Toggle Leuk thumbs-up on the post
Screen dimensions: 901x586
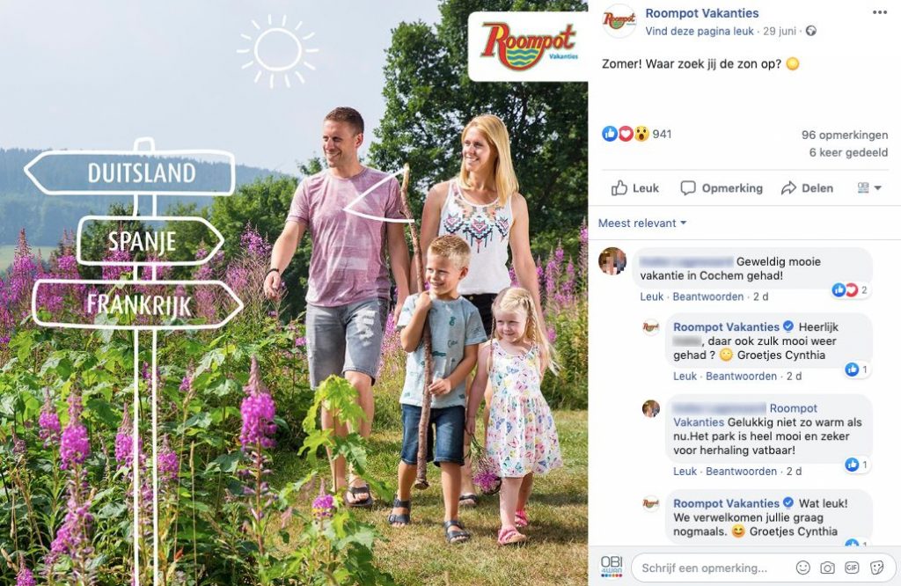pos(635,188)
